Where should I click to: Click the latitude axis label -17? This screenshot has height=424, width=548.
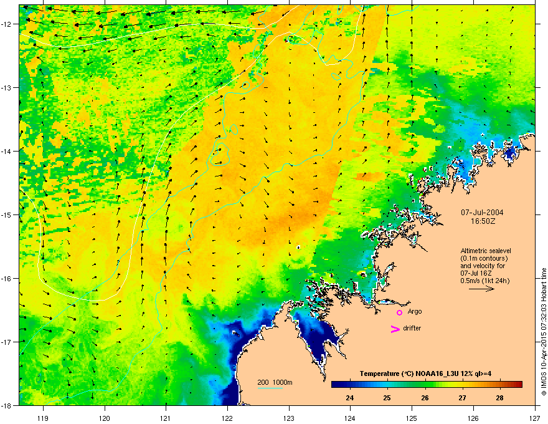(x=7, y=342)
